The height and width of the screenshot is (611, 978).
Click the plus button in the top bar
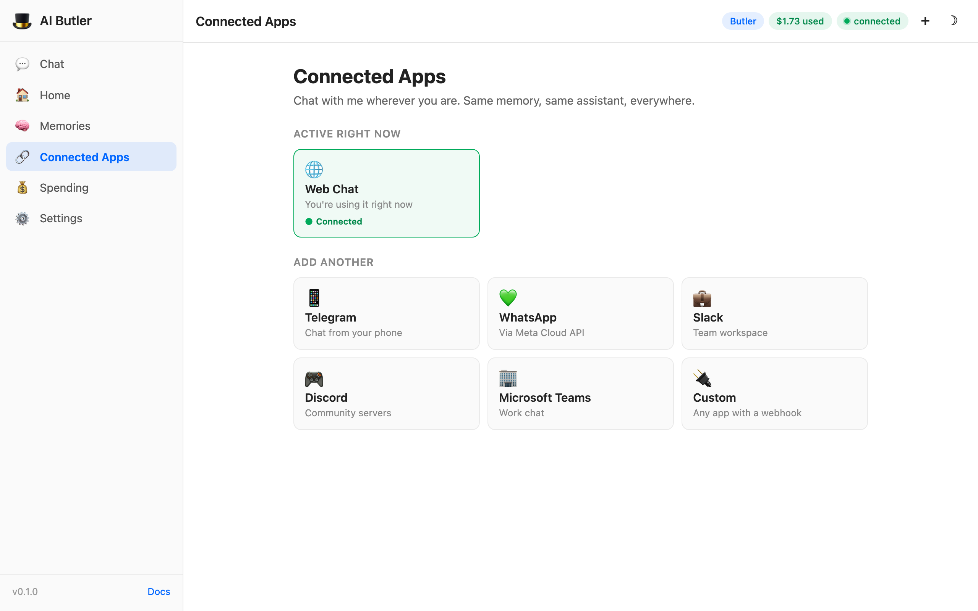[925, 21]
